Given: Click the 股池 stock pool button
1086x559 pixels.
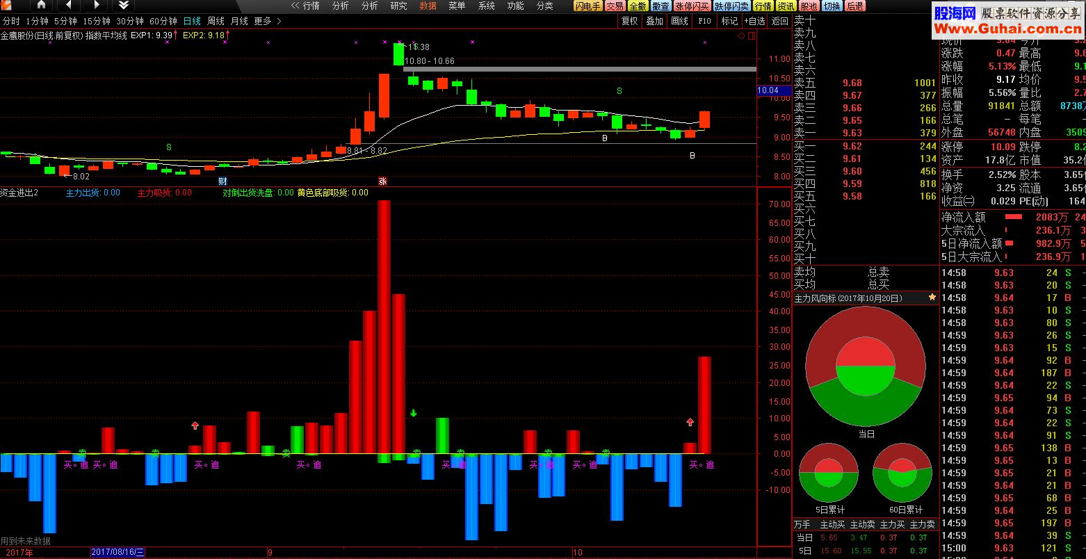Looking at the screenshot, I should coord(809,6).
